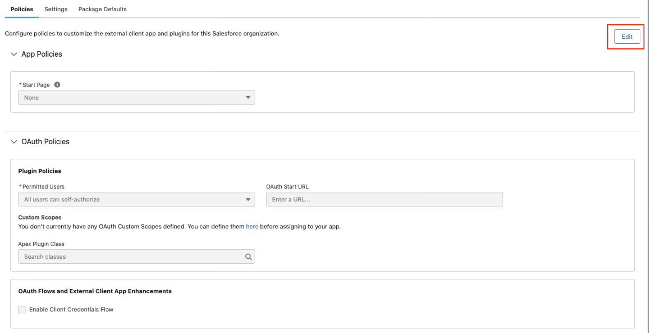Enable Client Credentials Flow checkbox

22,309
